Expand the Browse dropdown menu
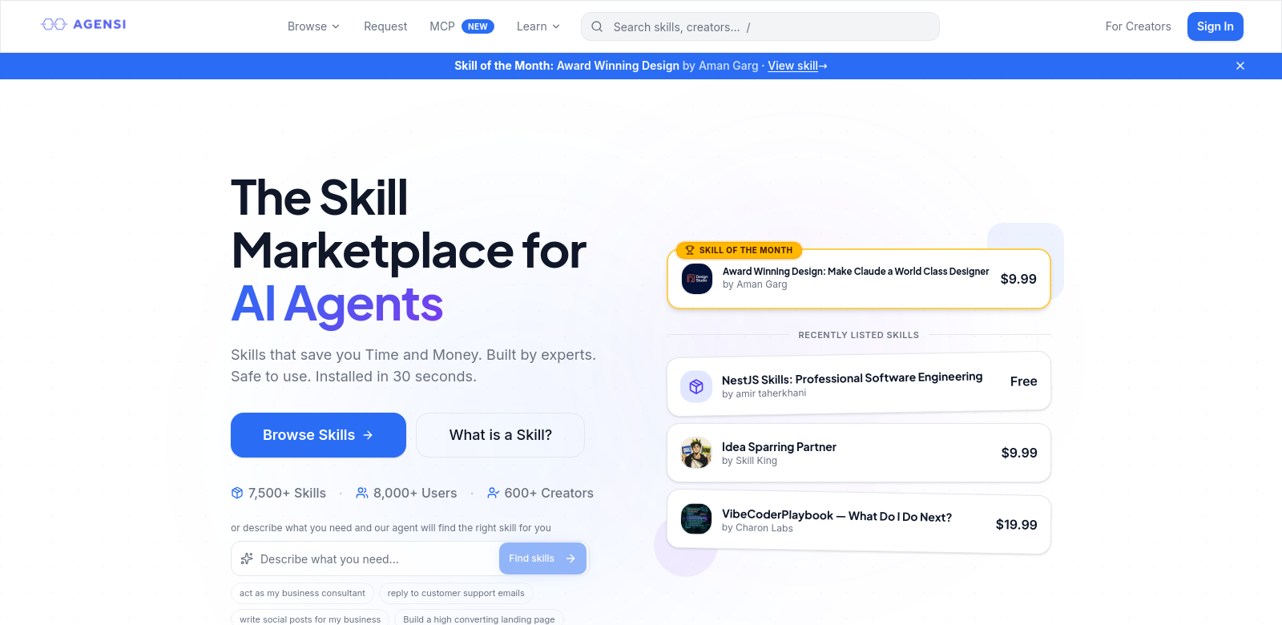 click(314, 26)
